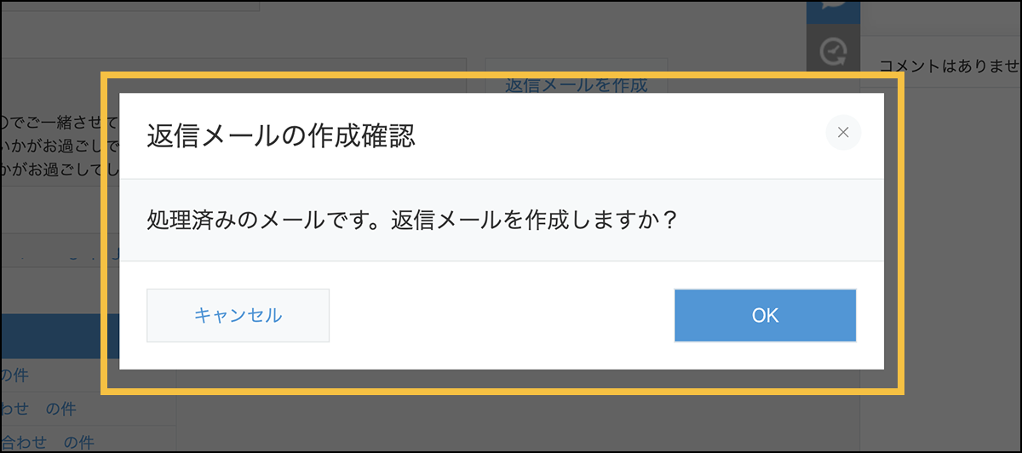Click the キャンセル button

[238, 315]
